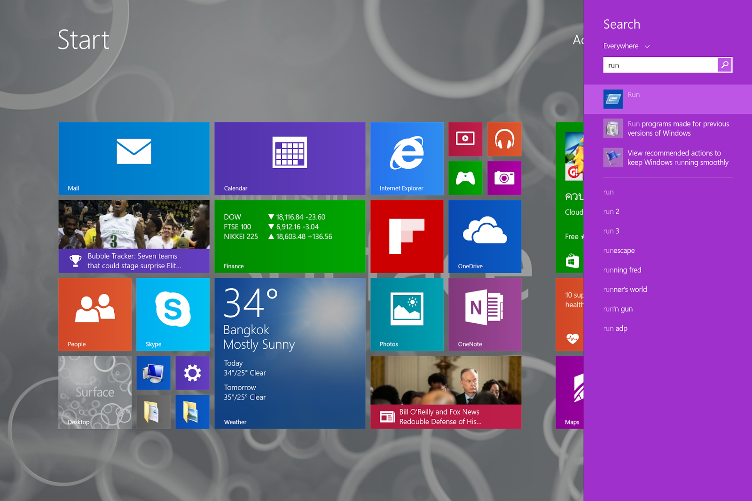Open the Bill O'Reilly news tile
The height and width of the screenshot is (501, 752).
(446, 392)
